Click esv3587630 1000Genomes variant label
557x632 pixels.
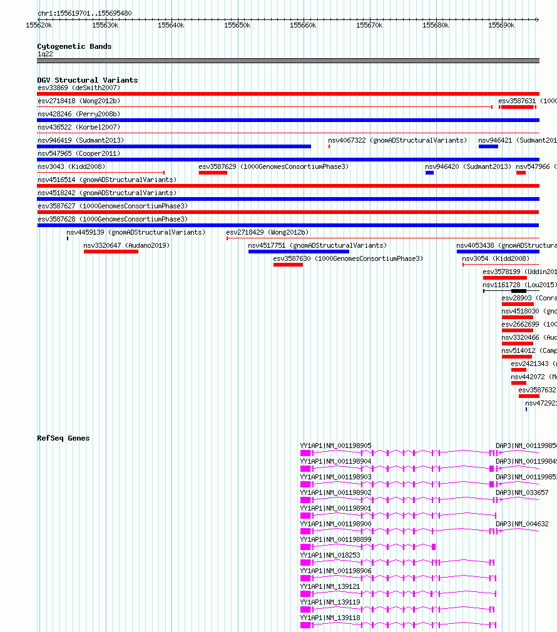tap(348, 259)
